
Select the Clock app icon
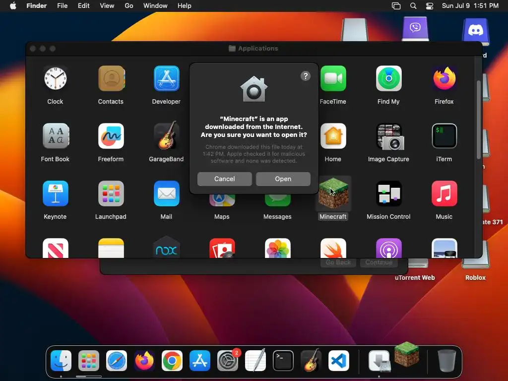(x=56, y=78)
